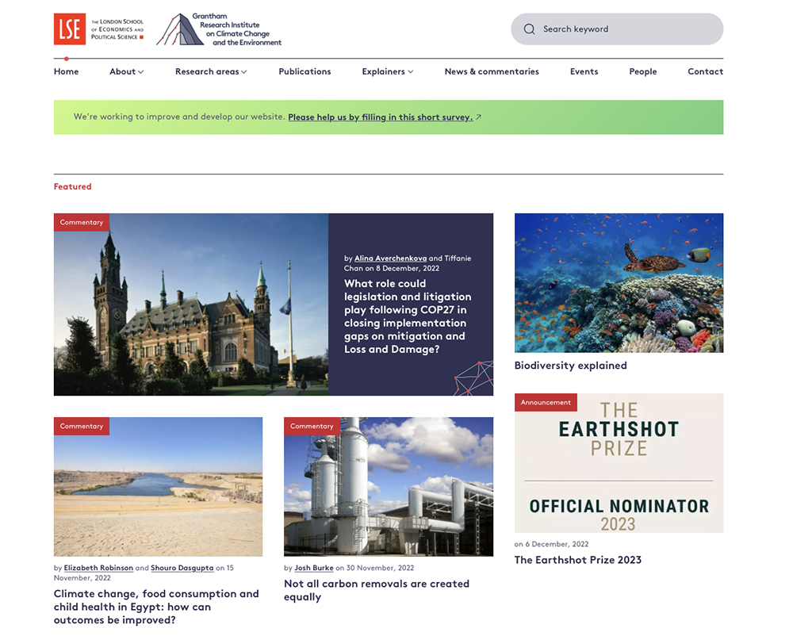Screen dimensions: 793x636
Task: Expand the Explainers dropdown menu
Action: point(388,72)
